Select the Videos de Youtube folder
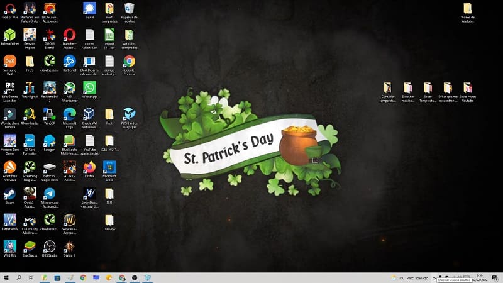The image size is (503, 283). click(467, 12)
